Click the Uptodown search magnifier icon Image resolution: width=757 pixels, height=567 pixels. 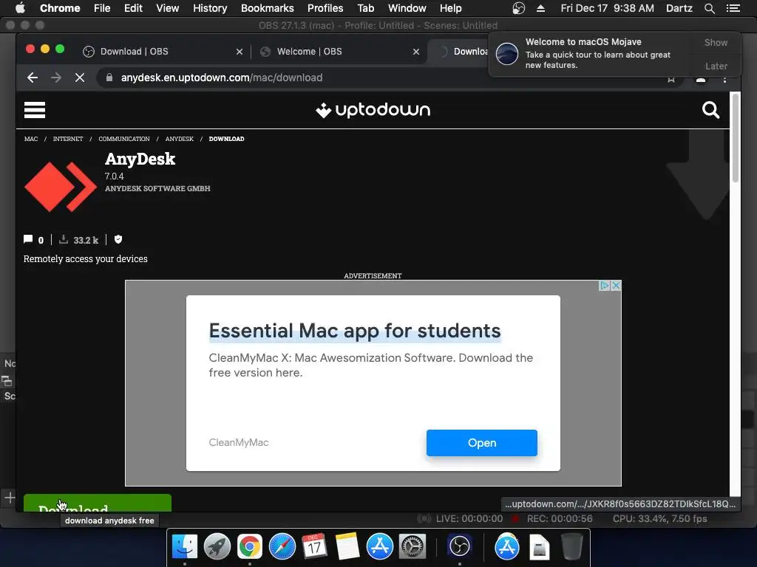[710, 110]
